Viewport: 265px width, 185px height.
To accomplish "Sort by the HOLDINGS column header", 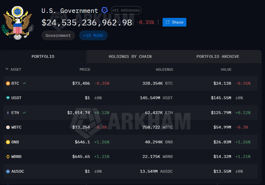I will tap(165, 70).
